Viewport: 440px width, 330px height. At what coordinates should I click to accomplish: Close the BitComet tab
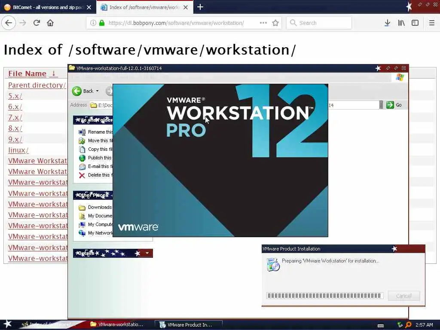point(89,7)
